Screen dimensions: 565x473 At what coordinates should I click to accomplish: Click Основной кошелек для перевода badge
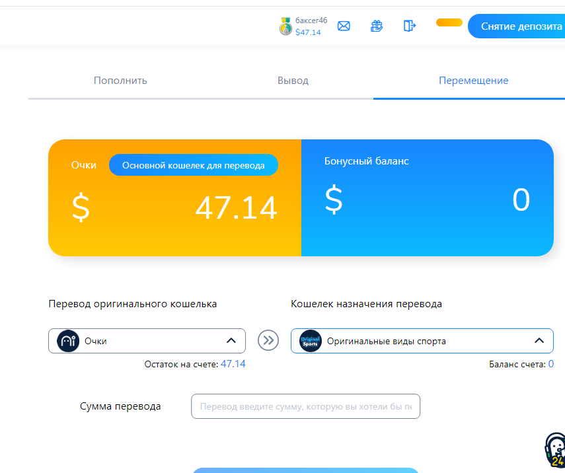tap(194, 165)
